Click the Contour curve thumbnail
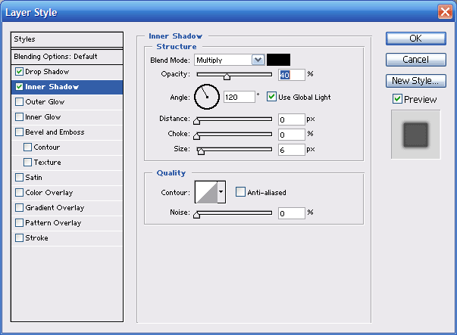This screenshot has width=457, height=335. click(206, 192)
